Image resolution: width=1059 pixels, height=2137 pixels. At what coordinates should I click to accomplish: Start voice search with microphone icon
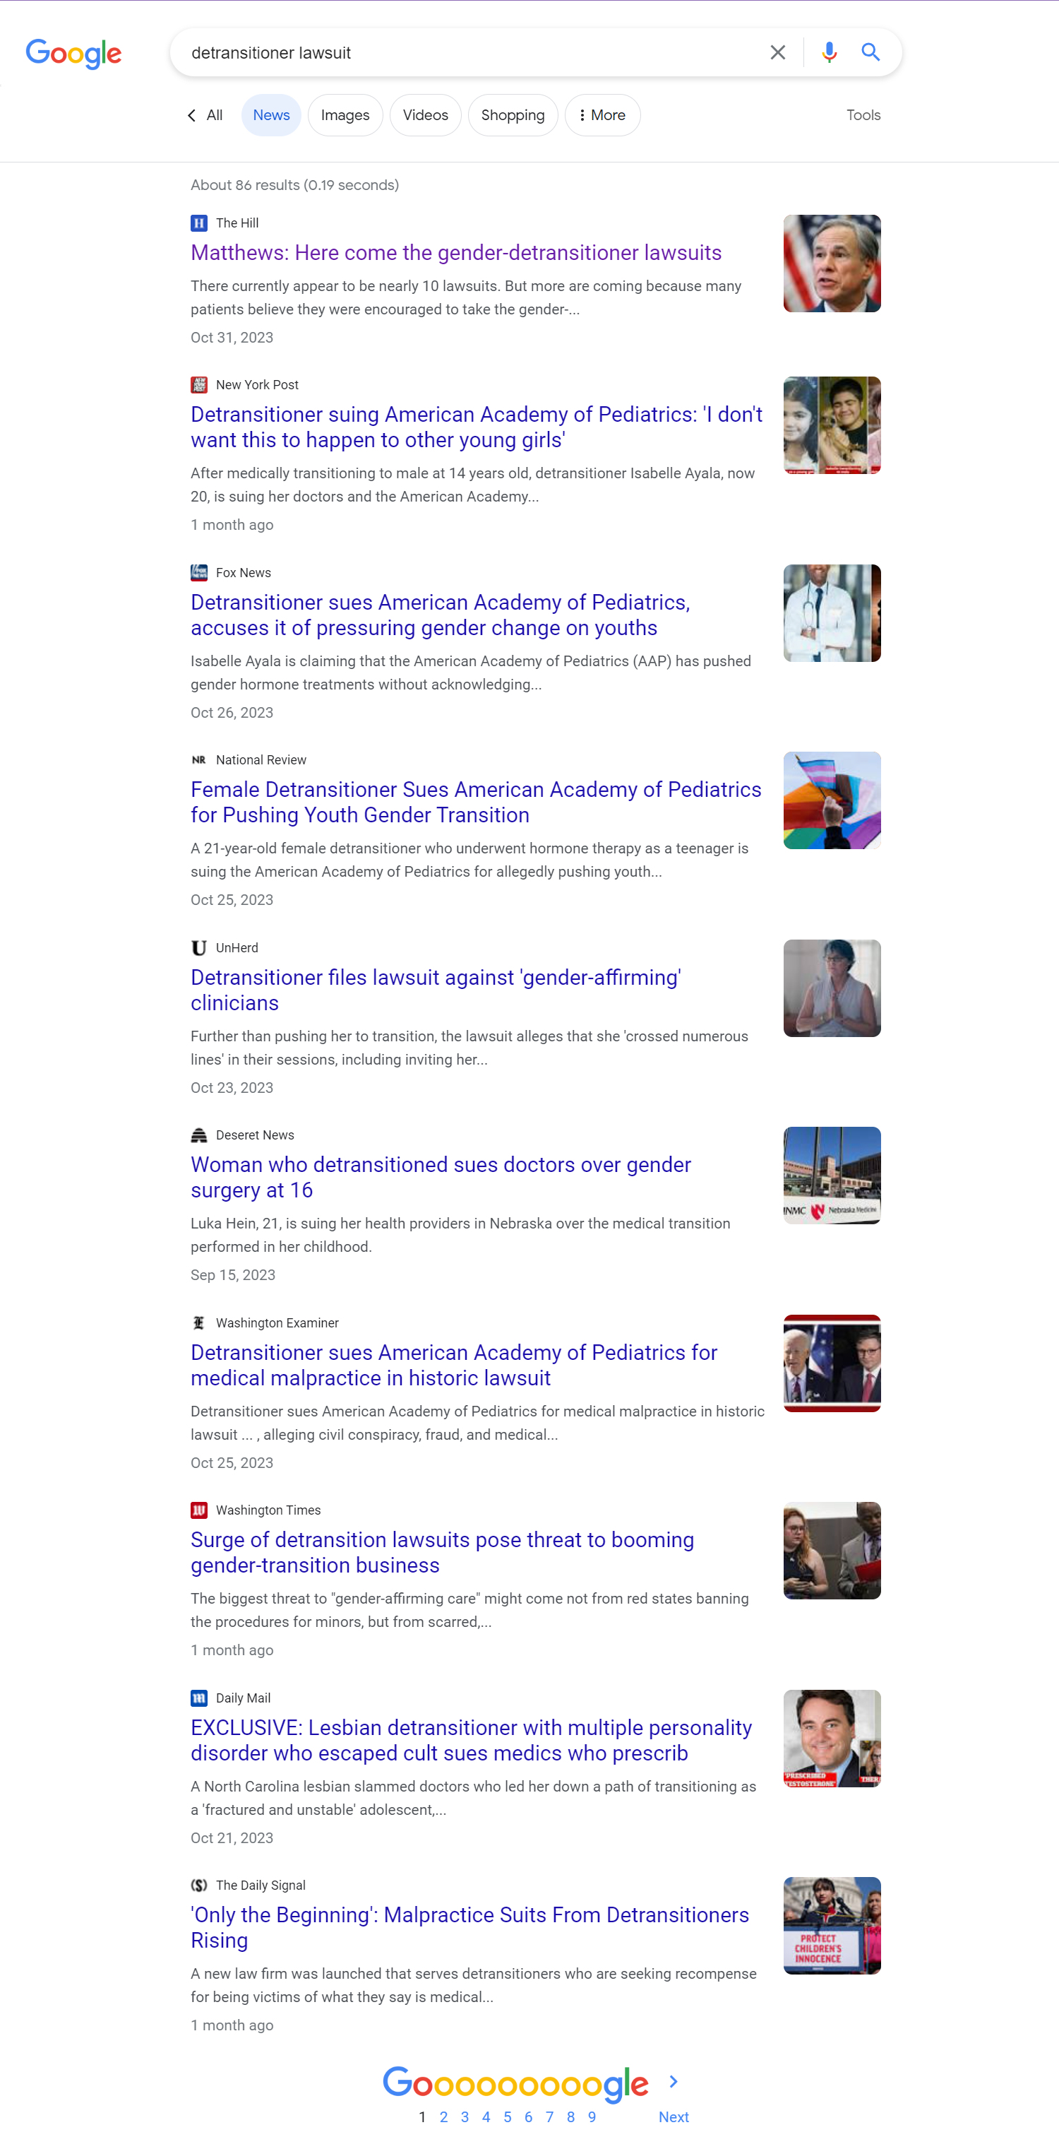tap(828, 52)
